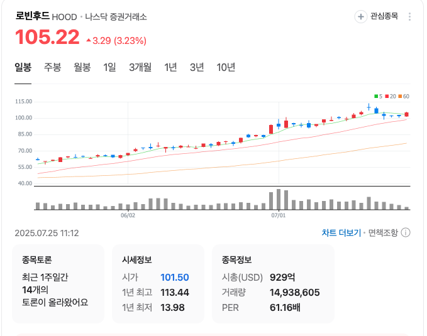427x336 pixels.
Task: Click orange 60-day moving average legend swatch
Action: [x=400, y=96]
